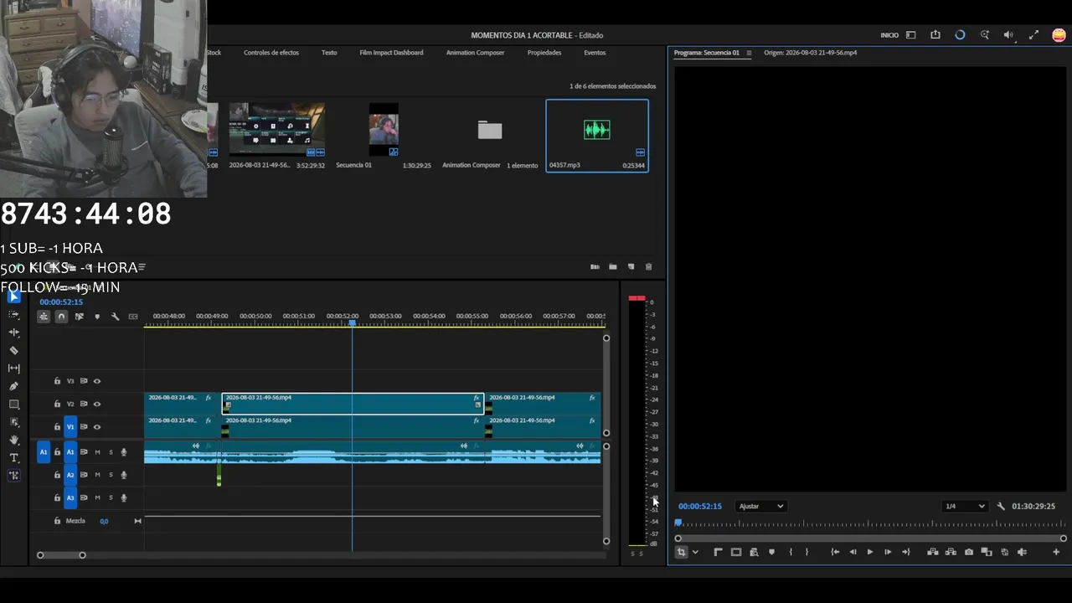The height and width of the screenshot is (603, 1072).
Task: Open user profile avatar
Action: pos(1059,35)
